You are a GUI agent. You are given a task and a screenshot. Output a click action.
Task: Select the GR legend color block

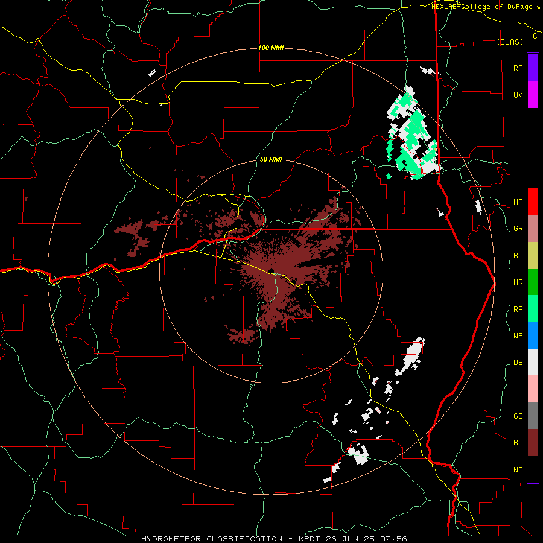pyautogui.click(x=533, y=228)
